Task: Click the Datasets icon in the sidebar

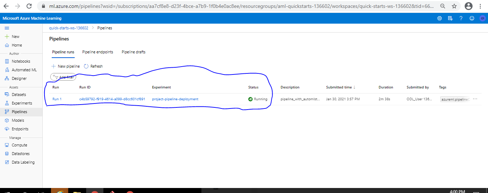Action: click(x=7, y=95)
